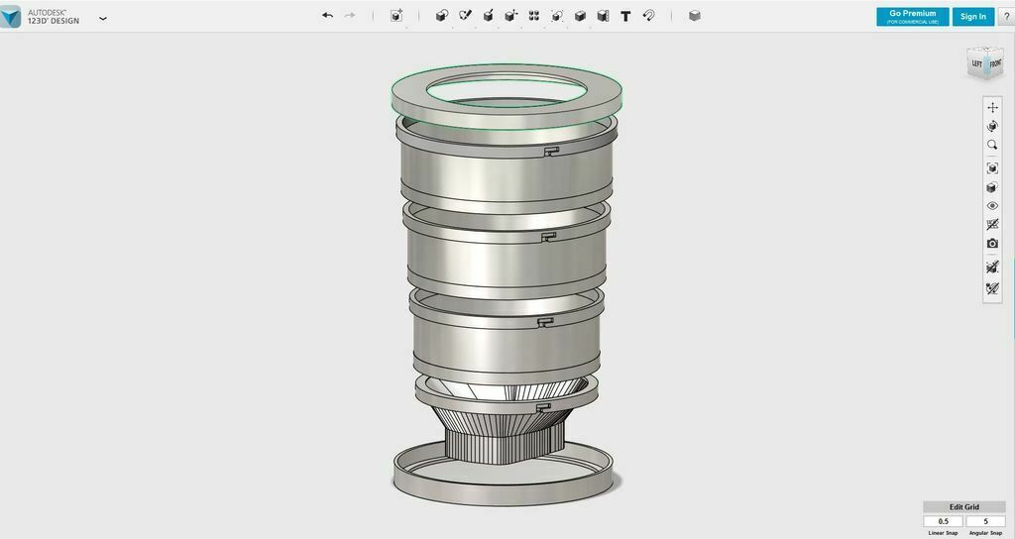The height and width of the screenshot is (539, 1015).
Task: Open the Combine tool
Action: (x=580, y=16)
